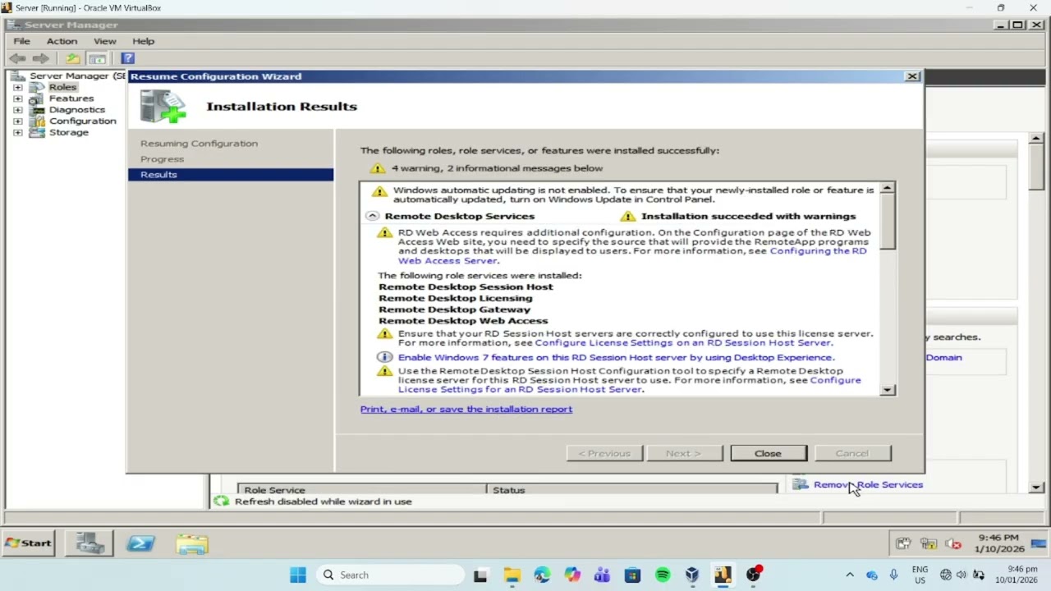Click the muted volume icon in guest tray
Screen dimensions: 1051x591
click(x=953, y=543)
